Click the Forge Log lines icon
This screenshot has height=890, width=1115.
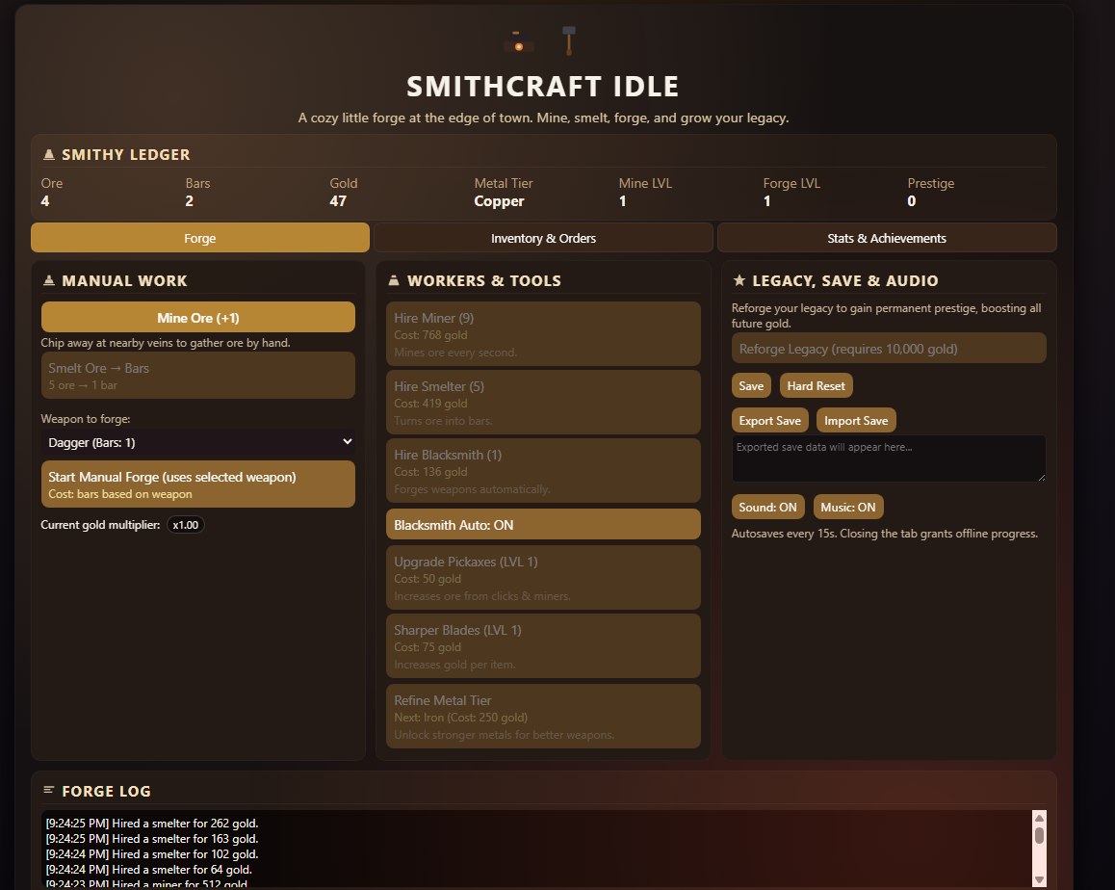click(49, 791)
